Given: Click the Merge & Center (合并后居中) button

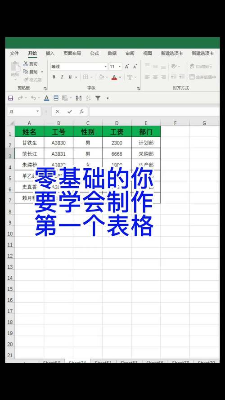Looking at the screenshot, I should click(203, 77).
